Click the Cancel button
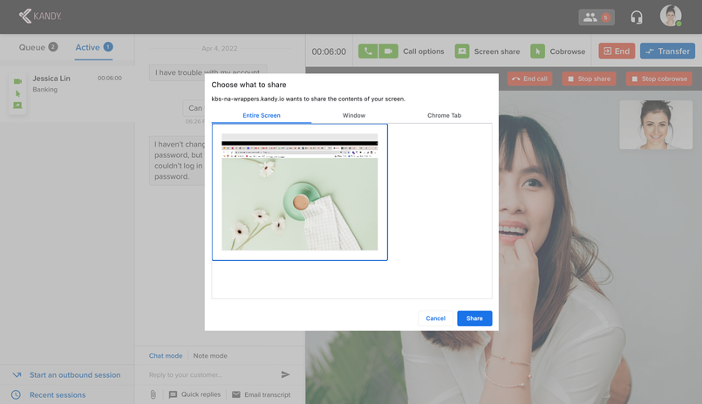Image resolution: width=702 pixels, height=404 pixels. point(436,318)
